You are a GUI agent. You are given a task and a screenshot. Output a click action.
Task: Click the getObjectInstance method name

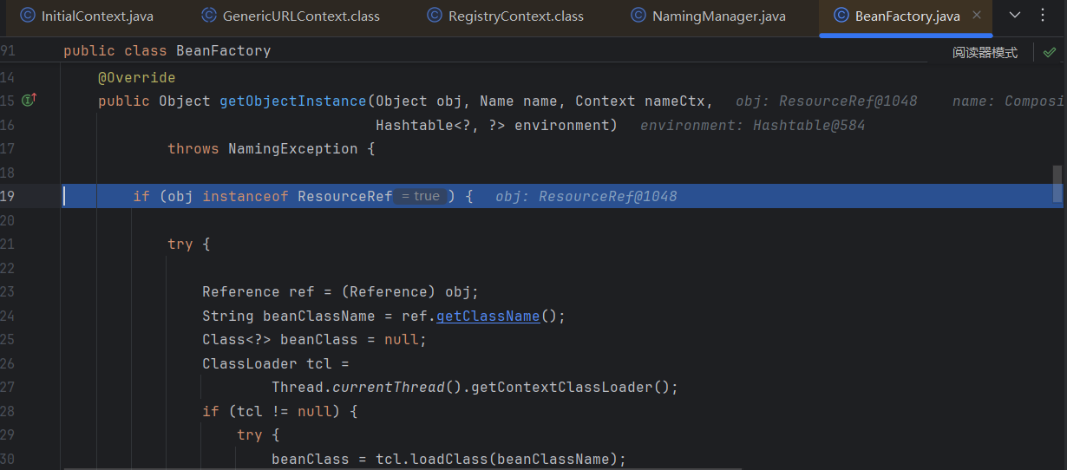pos(292,101)
